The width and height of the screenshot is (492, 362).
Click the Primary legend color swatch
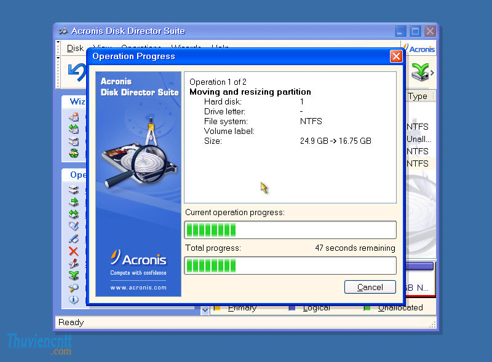click(217, 308)
